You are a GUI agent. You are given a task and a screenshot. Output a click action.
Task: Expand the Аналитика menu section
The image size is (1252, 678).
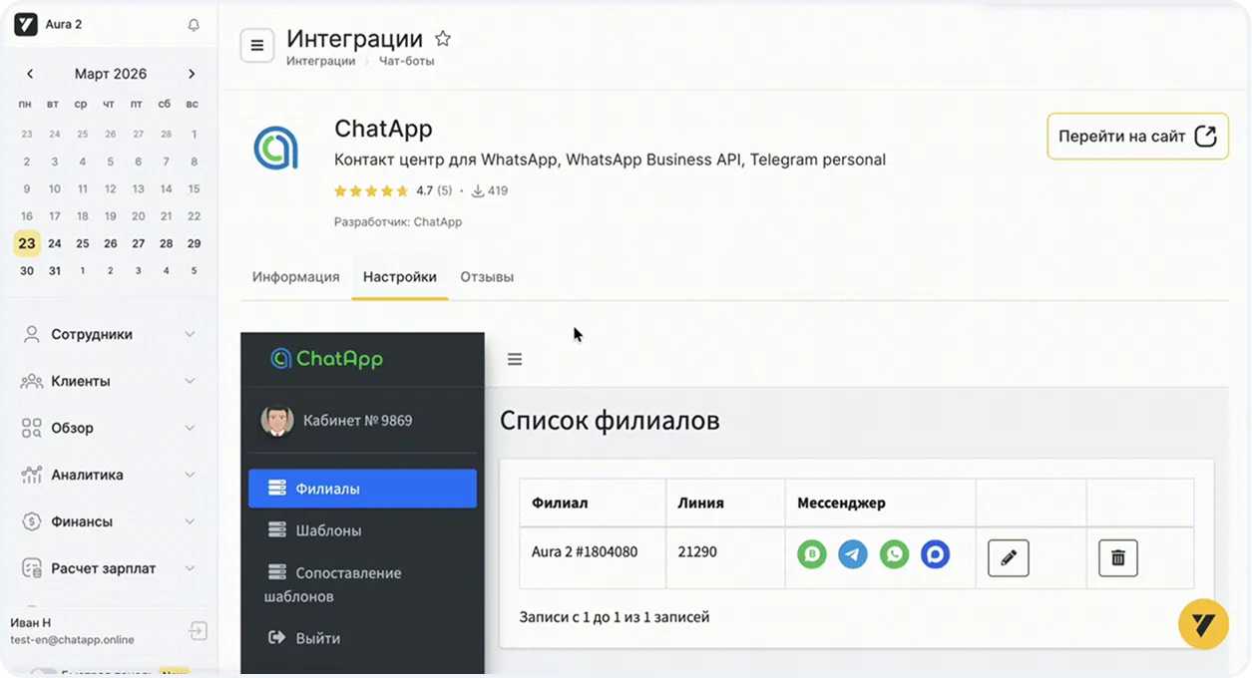click(x=190, y=475)
